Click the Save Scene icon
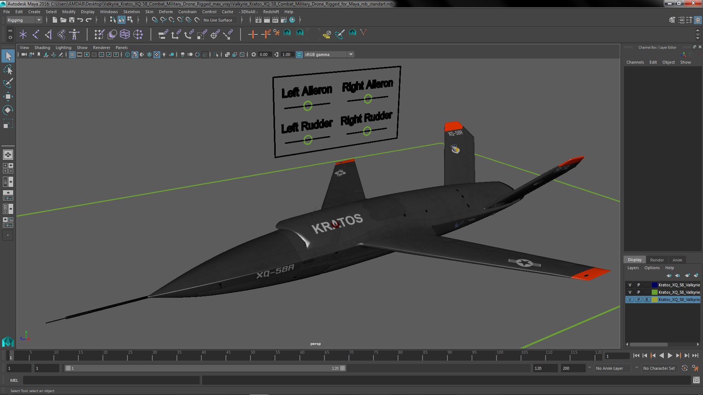This screenshot has height=395, width=703. coord(72,20)
